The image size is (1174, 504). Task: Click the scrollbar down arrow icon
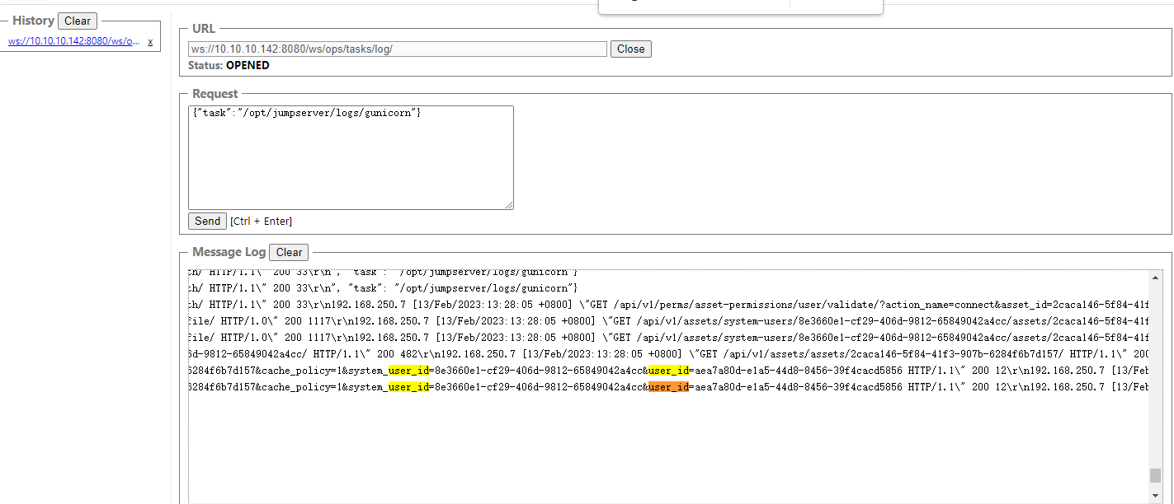(1154, 494)
